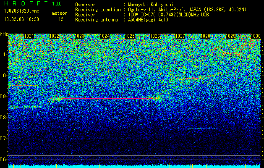Click the Receiving antenna label
The height and width of the screenshot is (168, 264).
(x=97, y=20)
